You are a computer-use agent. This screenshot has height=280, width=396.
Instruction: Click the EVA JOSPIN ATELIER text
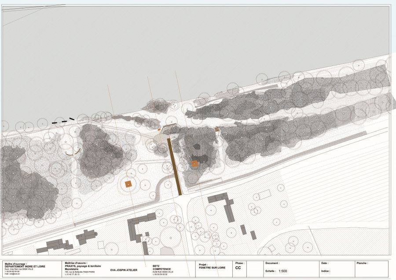click(124, 270)
